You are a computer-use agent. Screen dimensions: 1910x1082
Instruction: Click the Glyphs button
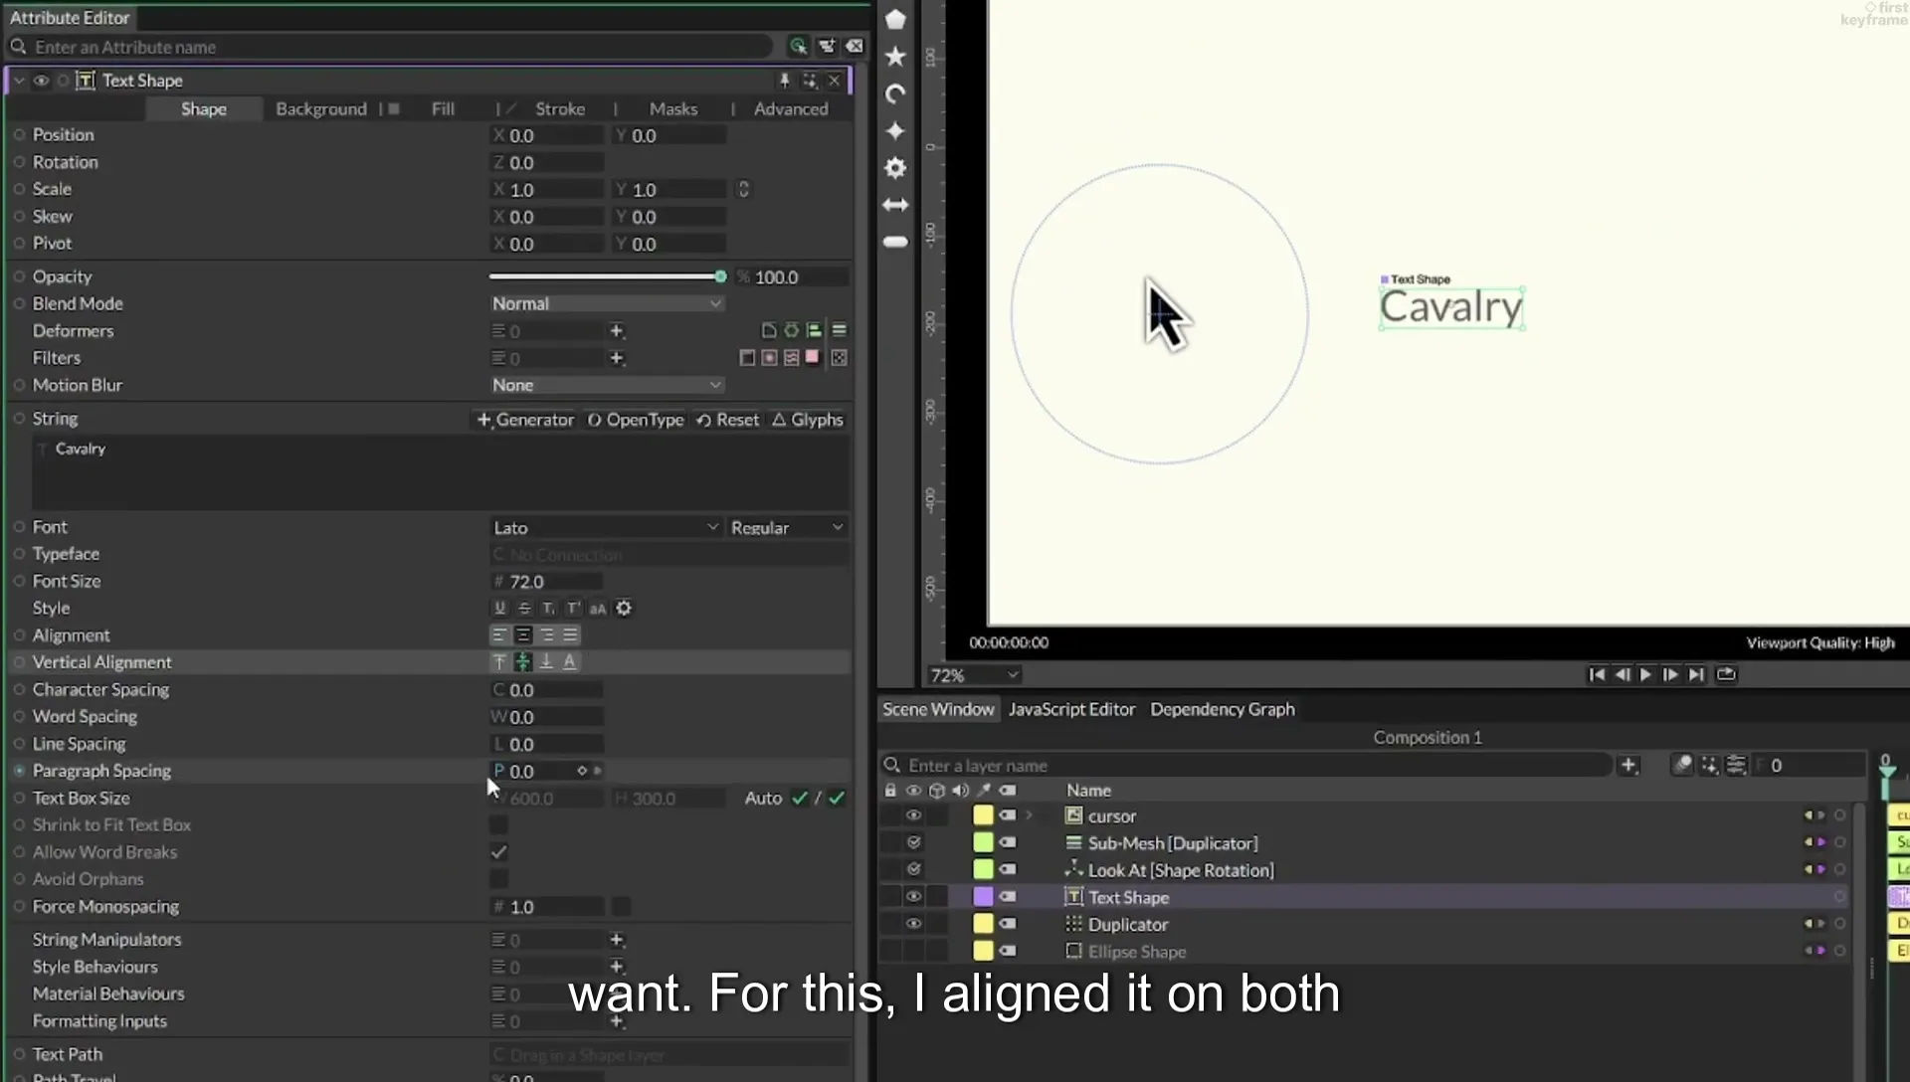click(x=808, y=420)
